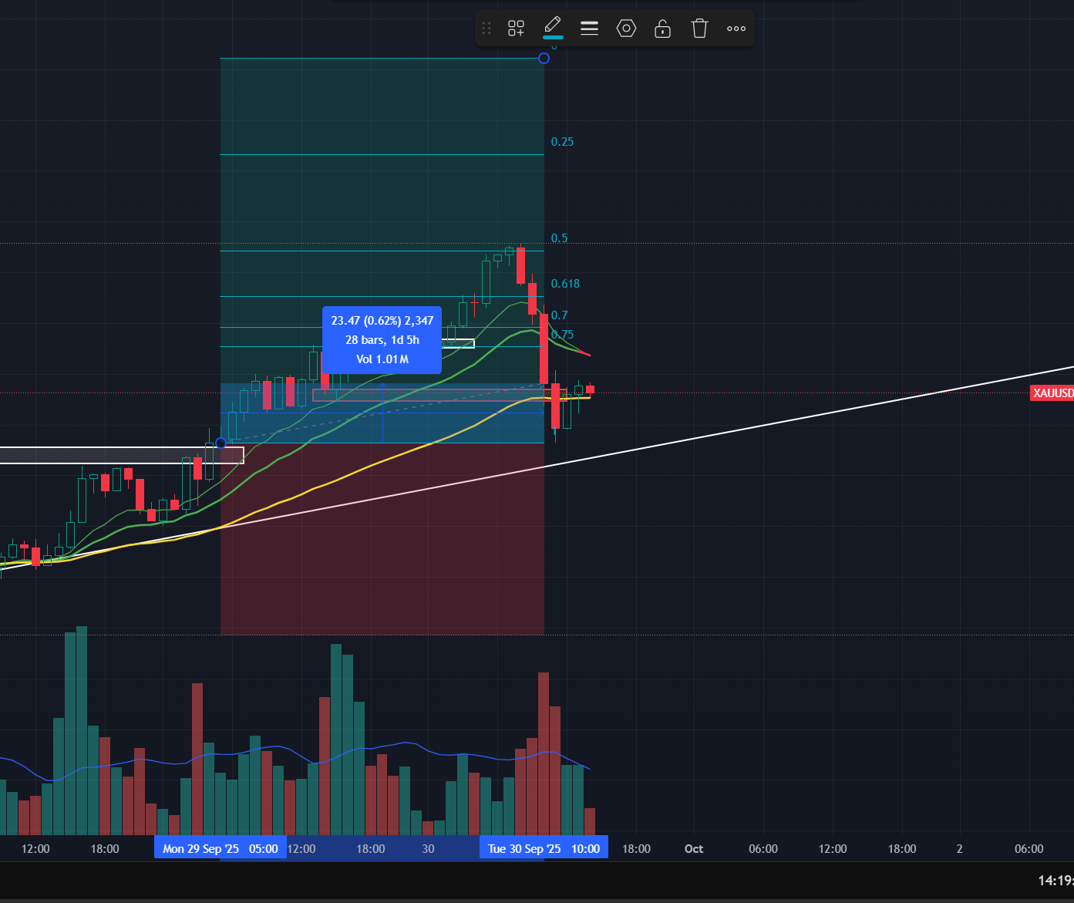Open the more options ellipsis menu
1074x903 pixels.
tap(736, 29)
